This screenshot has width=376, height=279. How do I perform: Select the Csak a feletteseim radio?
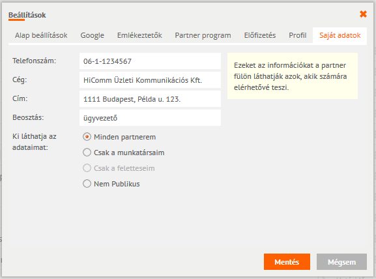87,168
